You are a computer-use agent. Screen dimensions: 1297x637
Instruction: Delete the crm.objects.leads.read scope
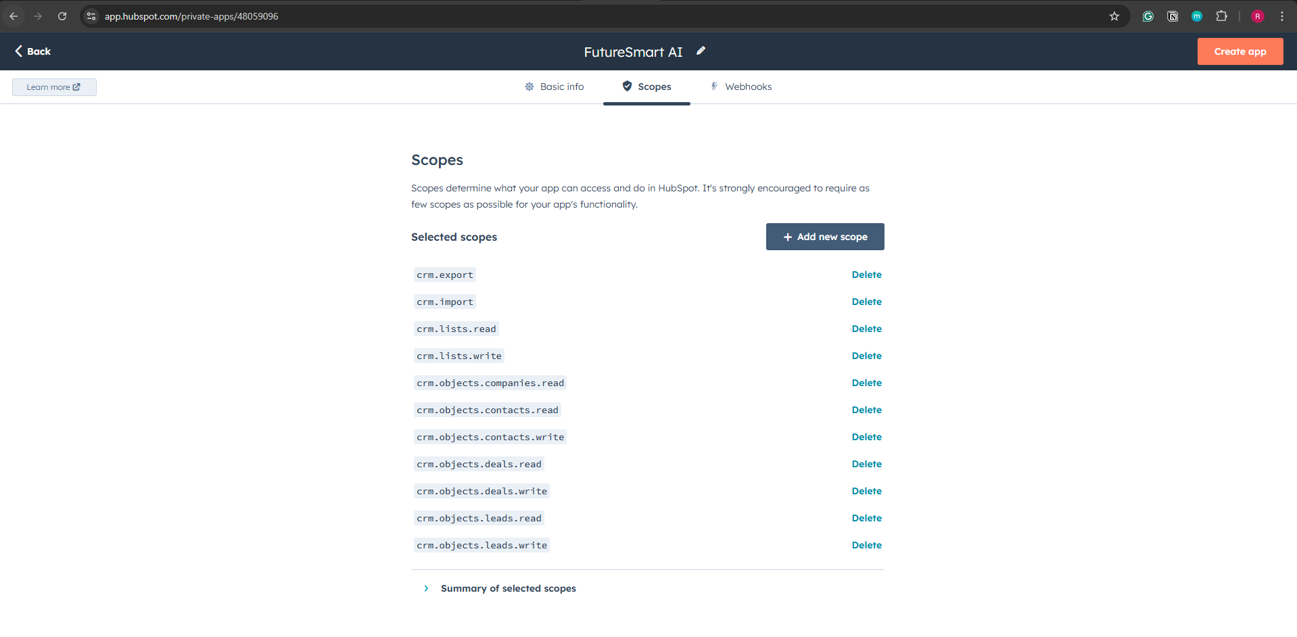pyautogui.click(x=867, y=518)
